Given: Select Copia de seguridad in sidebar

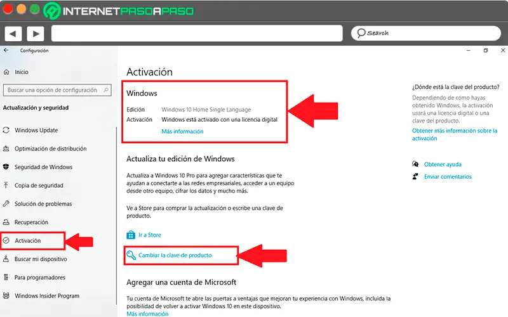Looking at the screenshot, I should pyautogui.click(x=39, y=185).
